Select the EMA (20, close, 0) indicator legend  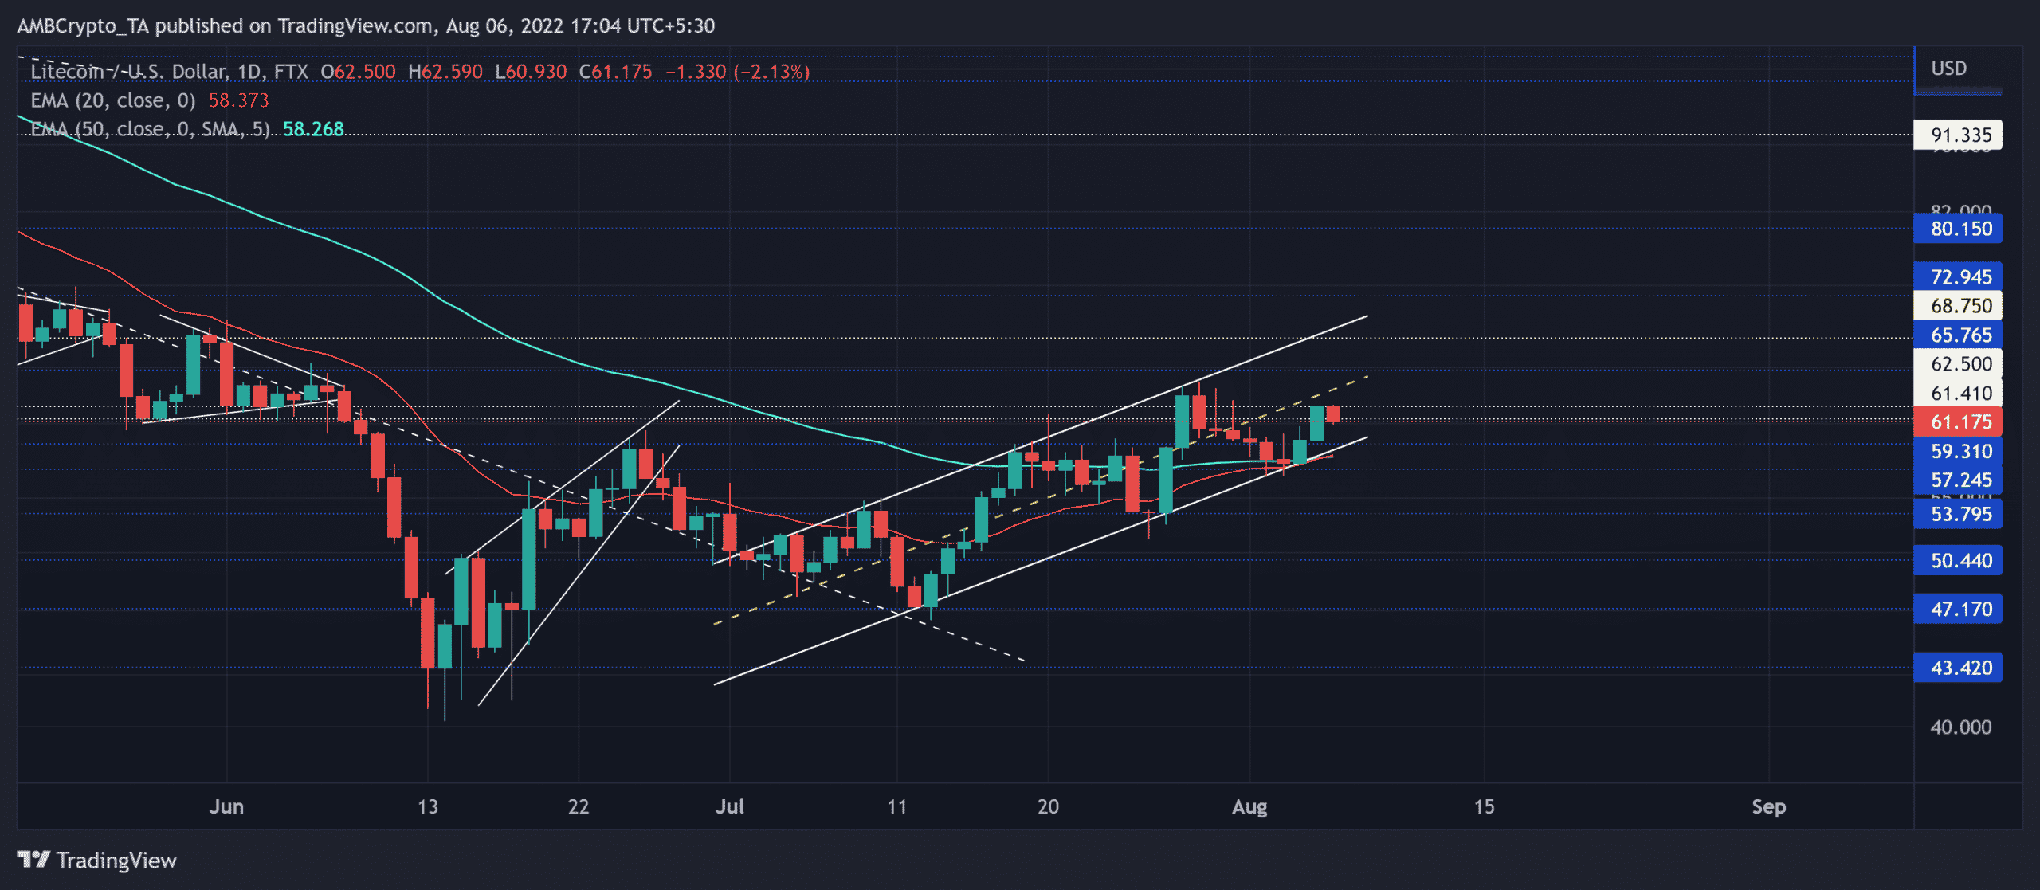[x=113, y=100]
